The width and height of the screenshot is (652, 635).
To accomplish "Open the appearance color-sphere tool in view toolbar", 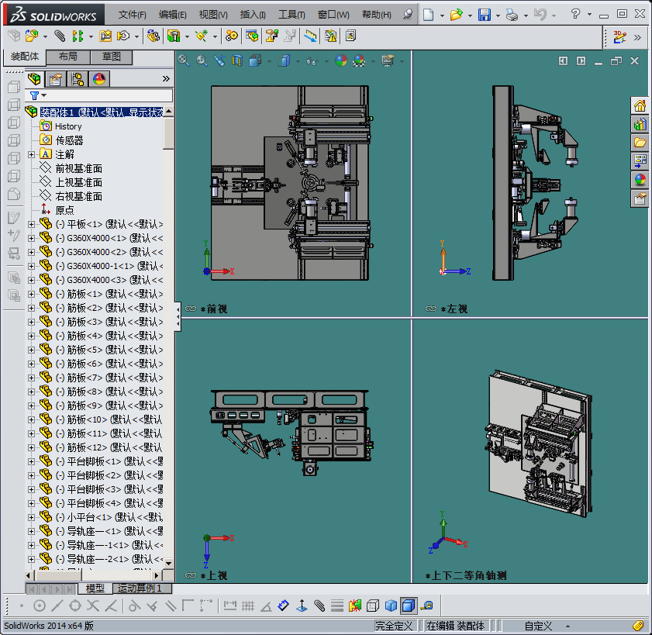I will pos(341,60).
